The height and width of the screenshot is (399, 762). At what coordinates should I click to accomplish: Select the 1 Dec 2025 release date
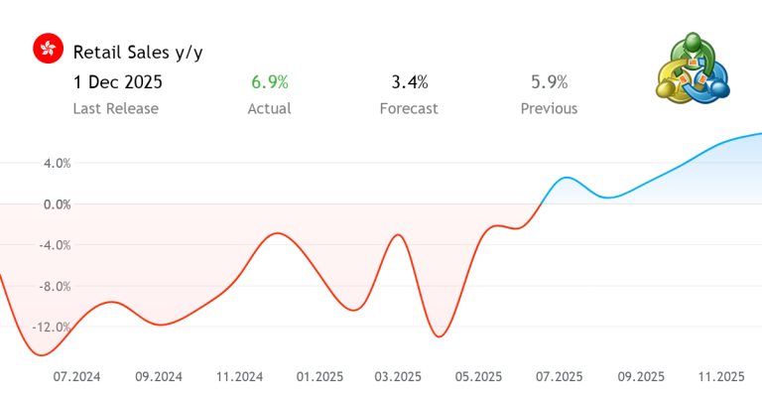(117, 81)
